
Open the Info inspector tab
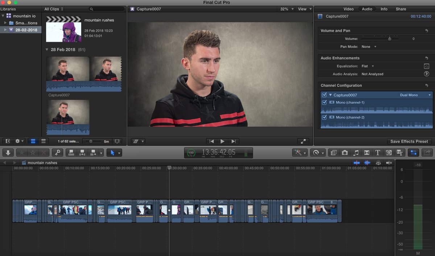click(384, 9)
